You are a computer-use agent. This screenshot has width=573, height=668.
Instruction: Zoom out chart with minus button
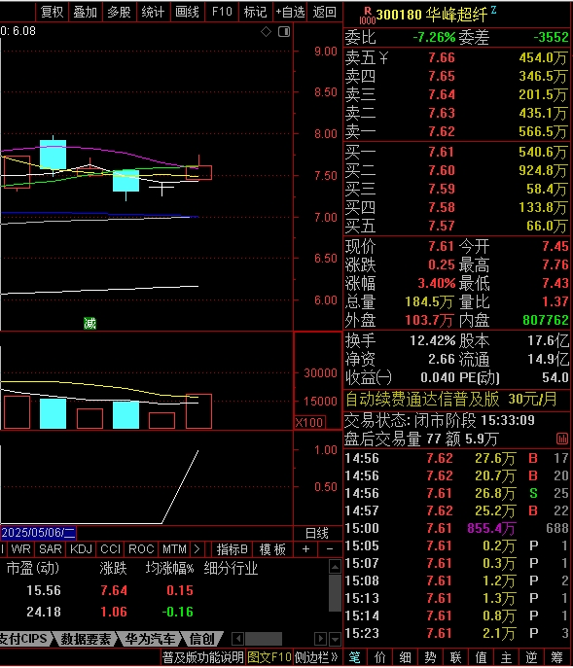click(330, 549)
